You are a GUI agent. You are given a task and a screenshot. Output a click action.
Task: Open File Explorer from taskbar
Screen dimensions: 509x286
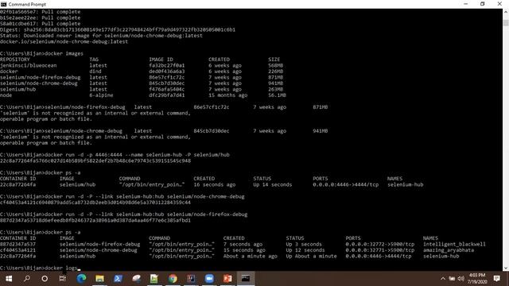pyautogui.click(x=99, y=279)
